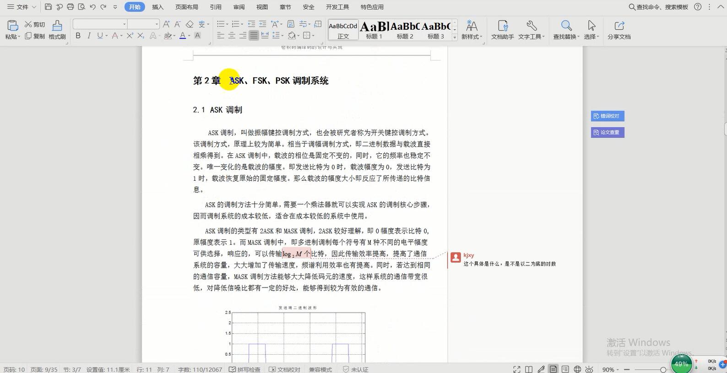Click the decrease indent icon
This screenshot has width=727, height=373.
251,24
